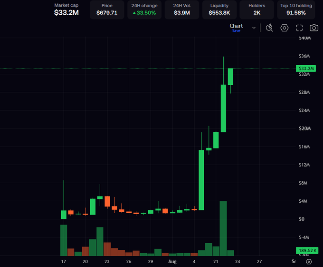Open the axis settings icon at bottom right

(x=309, y=262)
